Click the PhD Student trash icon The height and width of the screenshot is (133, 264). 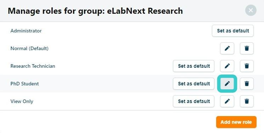(247, 83)
